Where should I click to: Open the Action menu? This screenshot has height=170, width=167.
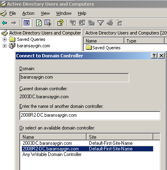tap(28, 13)
